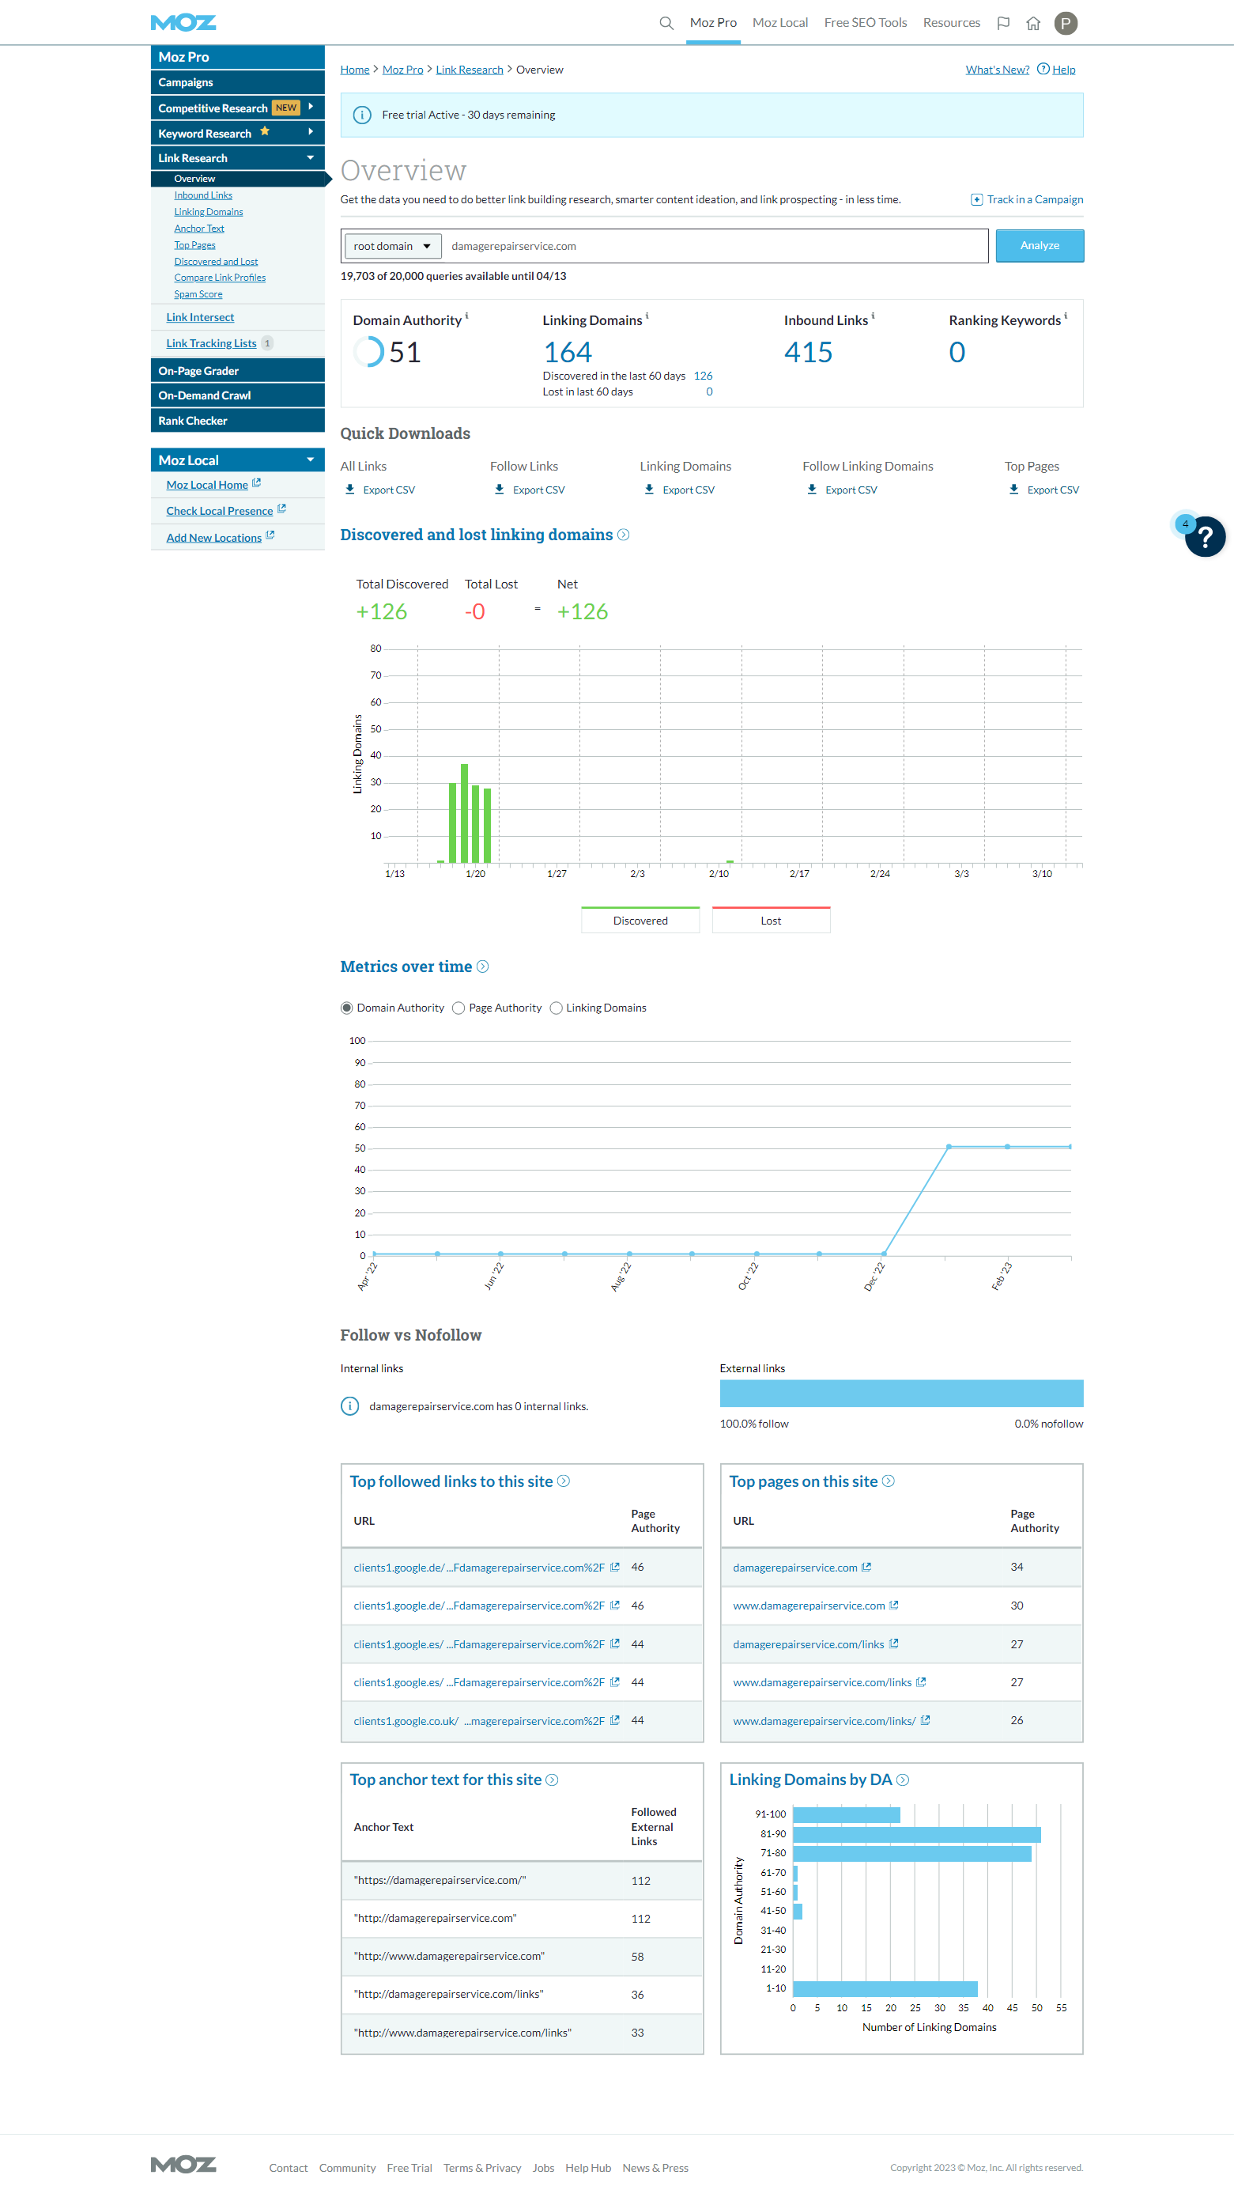Viewport: 1234px width, 2209px height.
Task: Click the domain search input field
Action: (x=715, y=246)
